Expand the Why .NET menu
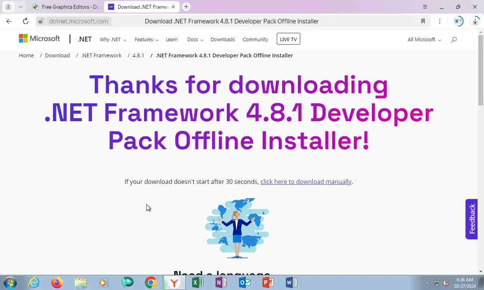 coord(113,39)
